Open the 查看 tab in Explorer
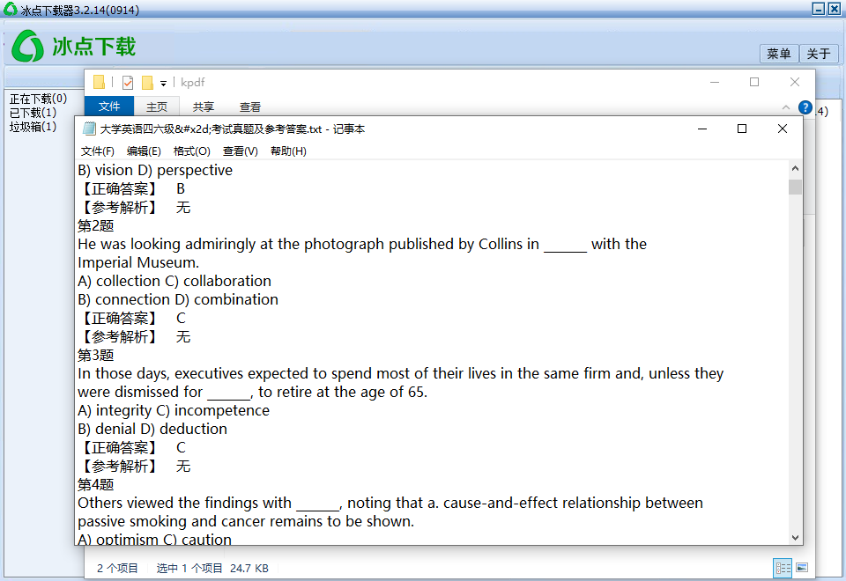This screenshot has width=846, height=581. click(x=250, y=107)
